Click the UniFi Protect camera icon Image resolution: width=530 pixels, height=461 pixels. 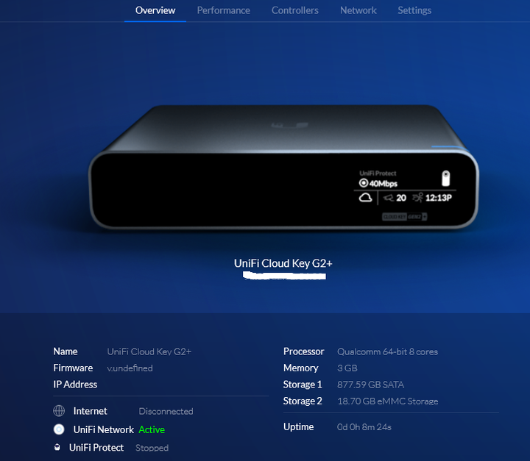point(57,447)
